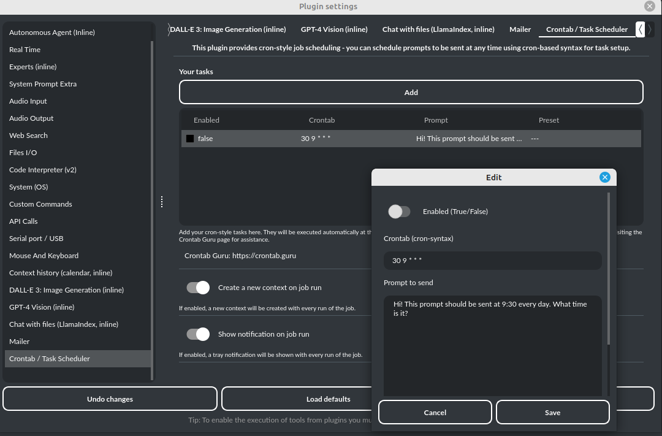The width and height of the screenshot is (662, 436).
Task: Select "Web Search" in the plugin sidebar
Action: 28,135
